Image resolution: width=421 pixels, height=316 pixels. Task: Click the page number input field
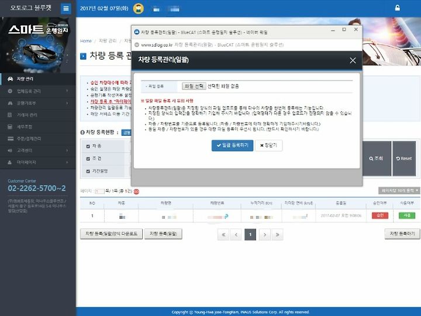pyautogui.click(x=99, y=191)
